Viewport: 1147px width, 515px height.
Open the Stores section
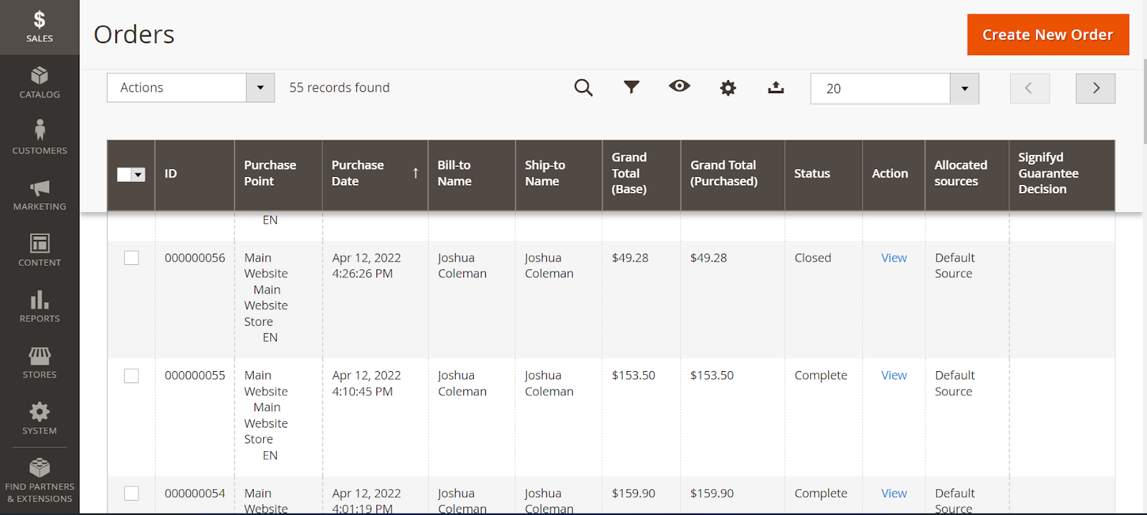click(39, 362)
